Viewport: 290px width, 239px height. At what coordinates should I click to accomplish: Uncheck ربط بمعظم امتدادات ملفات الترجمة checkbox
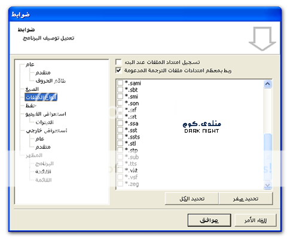point(118,71)
